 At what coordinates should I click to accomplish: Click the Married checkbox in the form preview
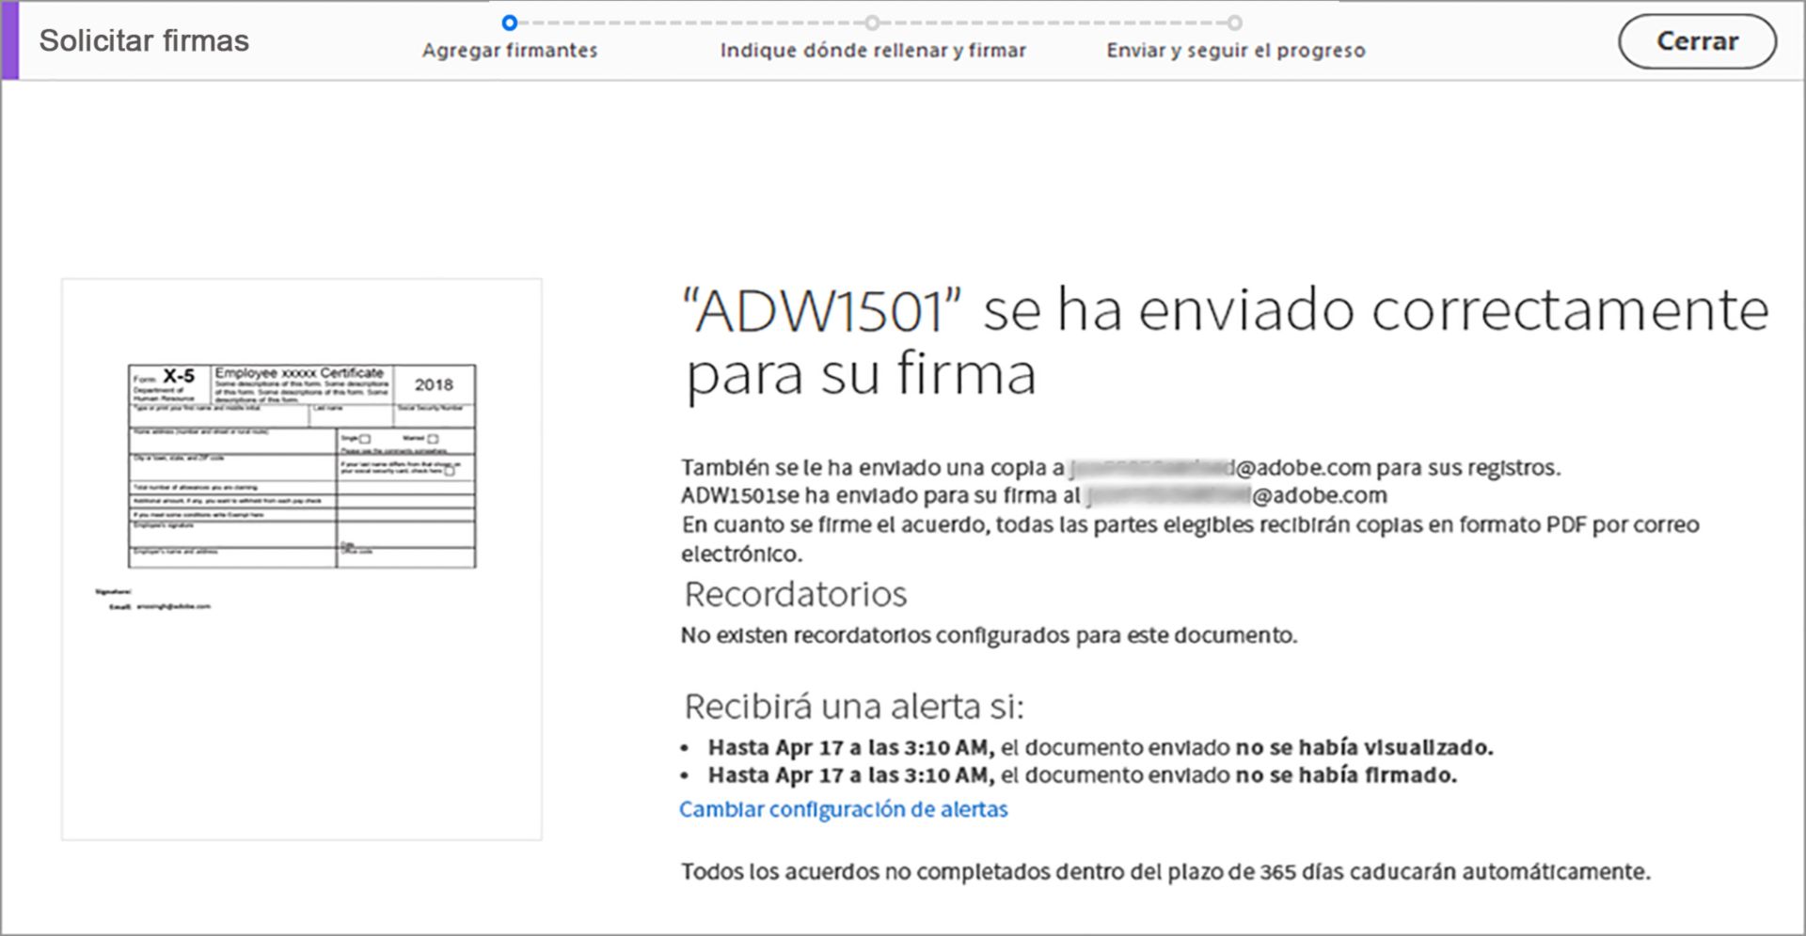432,439
